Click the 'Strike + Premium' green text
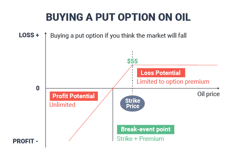Viewport: 237px width, 162px height. [140, 139]
